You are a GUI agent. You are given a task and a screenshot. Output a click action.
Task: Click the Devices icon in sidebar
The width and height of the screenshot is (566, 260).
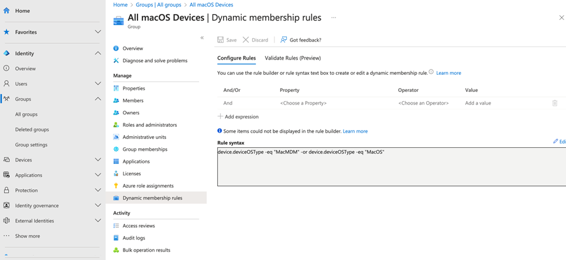tap(6, 160)
